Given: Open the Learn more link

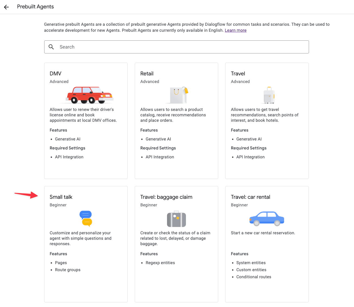Looking at the screenshot, I should [x=235, y=30].
